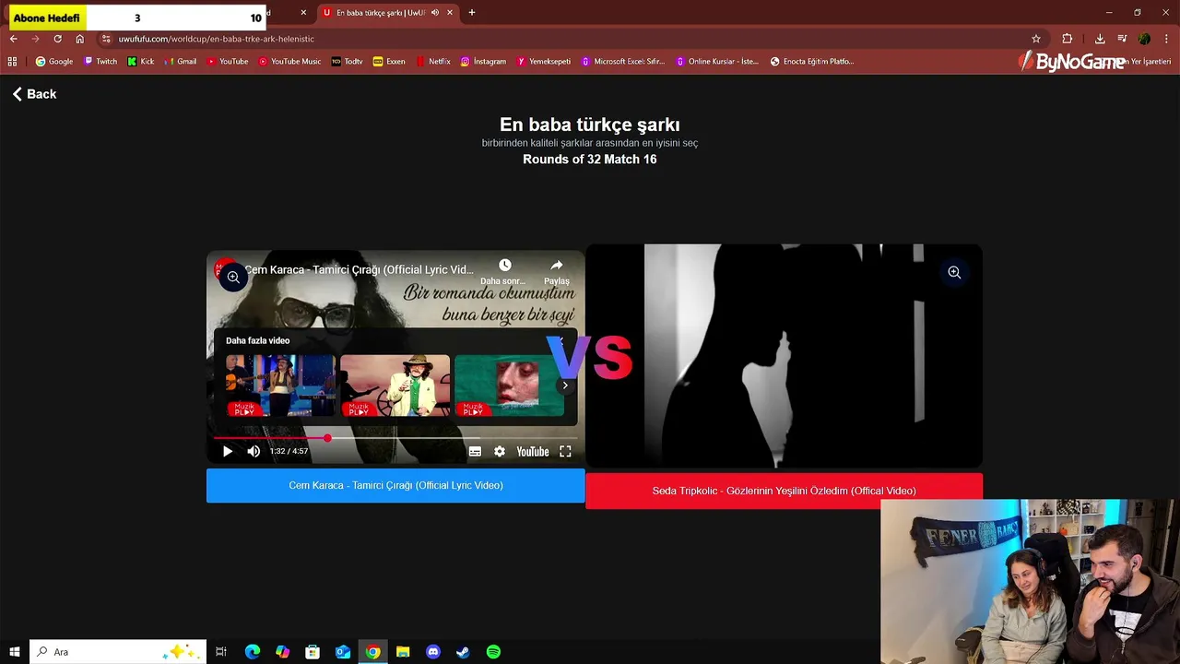The width and height of the screenshot is (1180, 664).
Task: Open the apps grid in bookmarks bar
Action: pyautogui.click(x=12, y=62)
